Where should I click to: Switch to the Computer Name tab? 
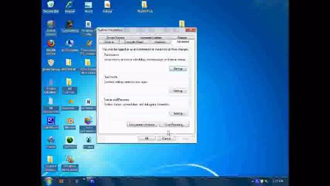pos(134,42)
